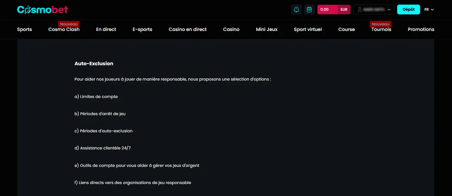Select En direct menu item
452x196 pixels.
pos(106,29)
